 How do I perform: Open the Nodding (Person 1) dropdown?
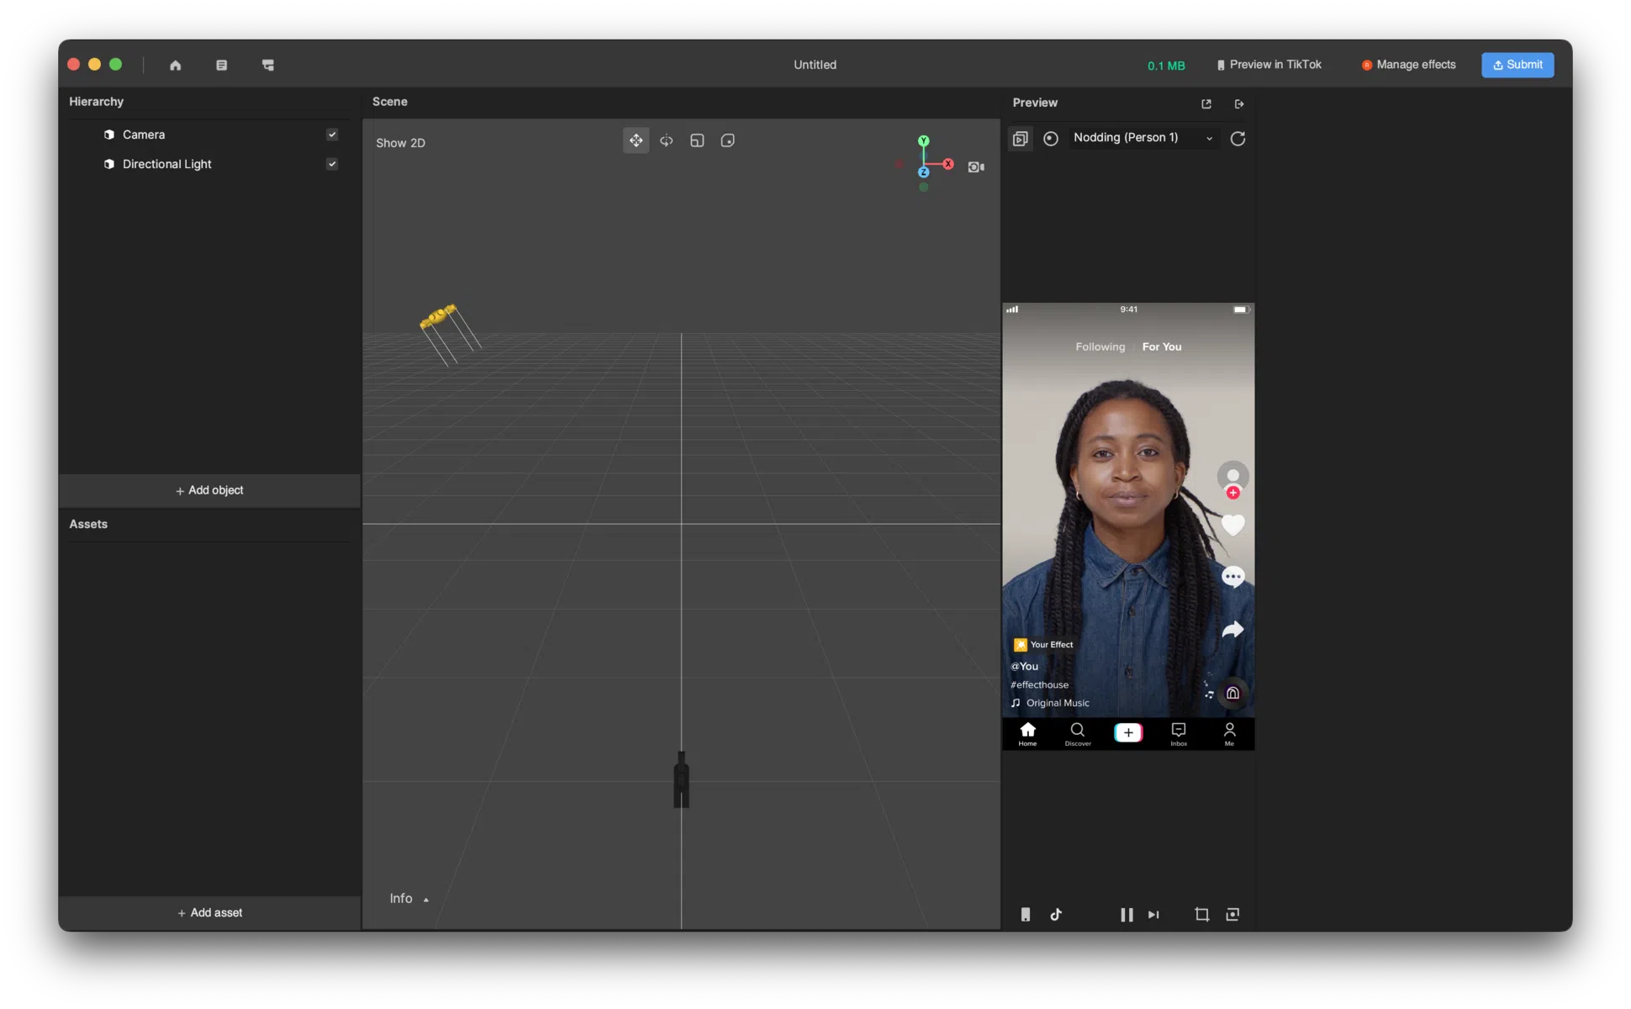[1143, 138]
